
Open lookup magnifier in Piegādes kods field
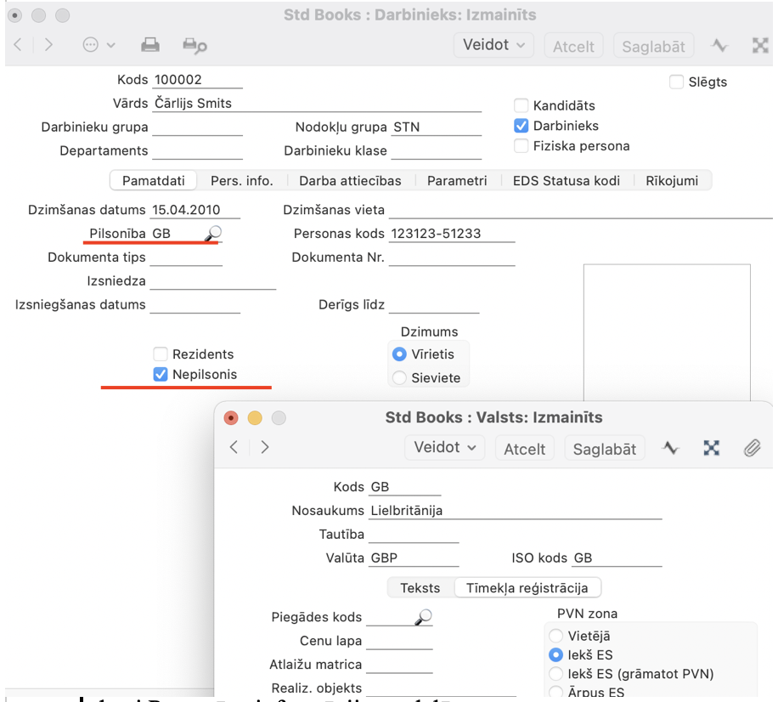point(424,617)
